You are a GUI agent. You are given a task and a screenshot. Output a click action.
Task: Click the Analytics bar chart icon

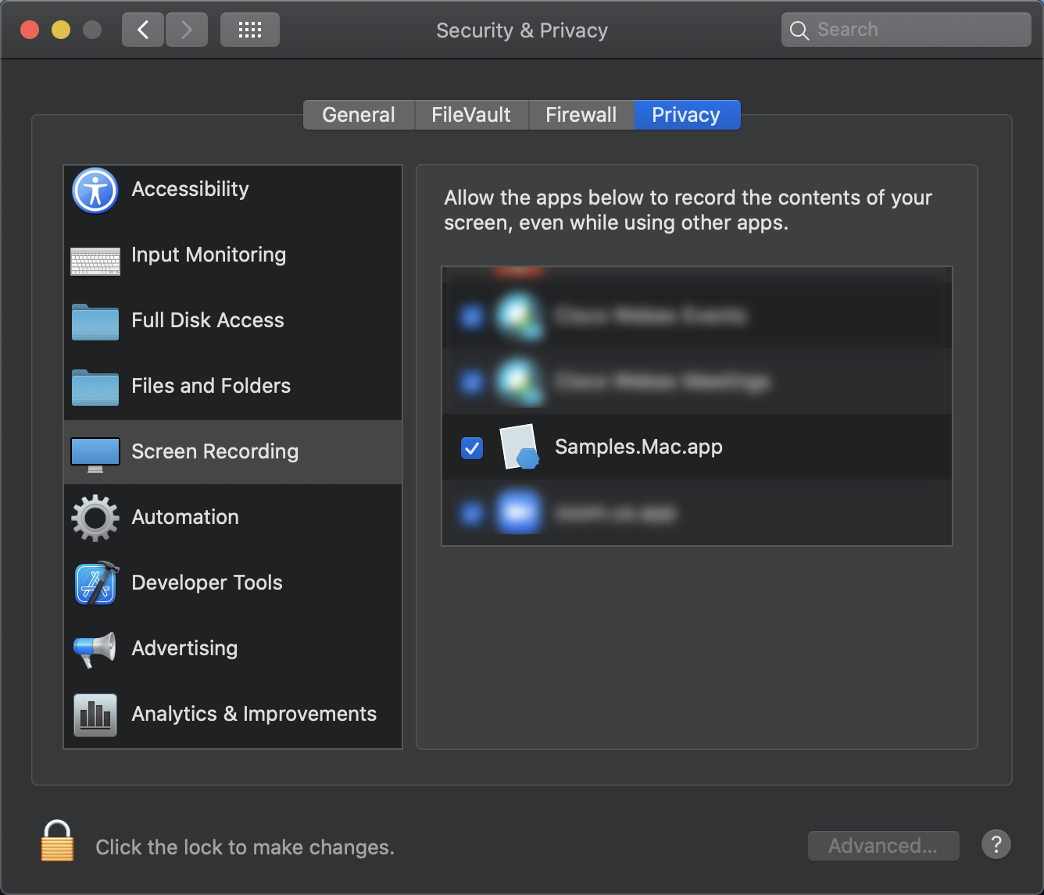point(95,715)
